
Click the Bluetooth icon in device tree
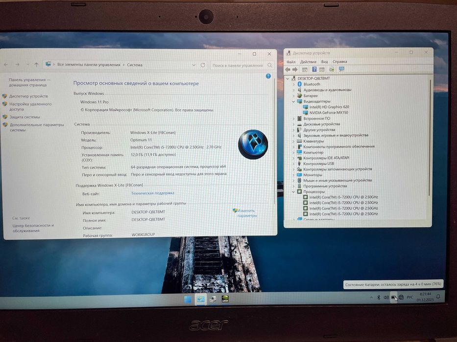[299, 84]
